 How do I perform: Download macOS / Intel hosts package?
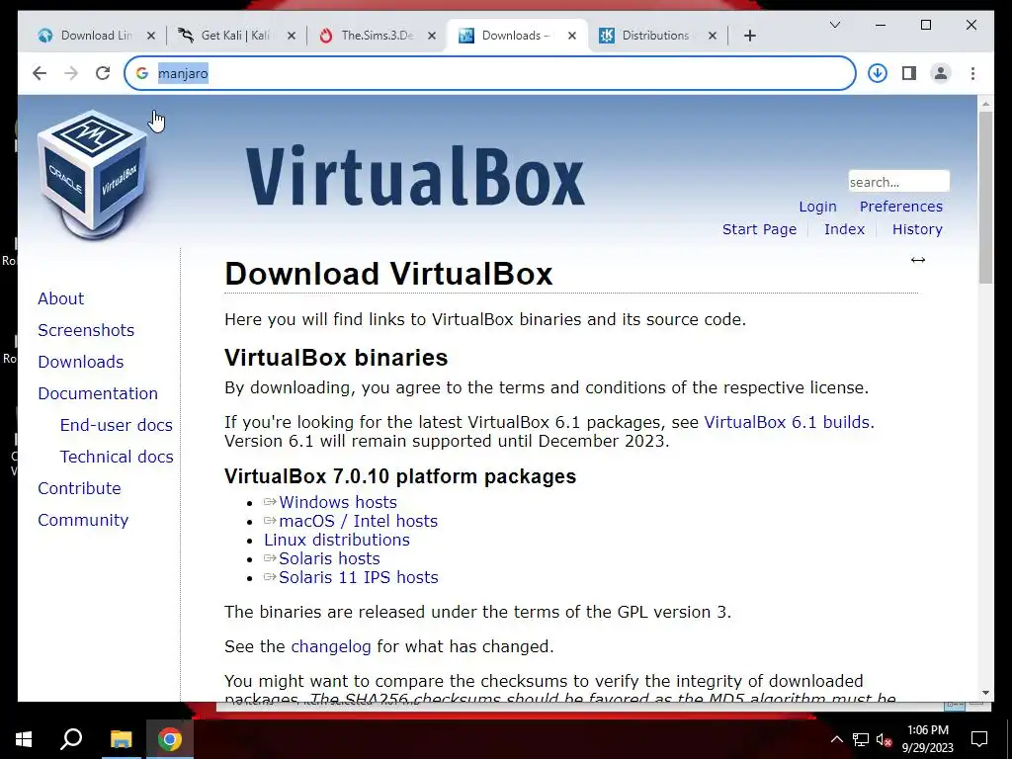click(x=358, y=521)
